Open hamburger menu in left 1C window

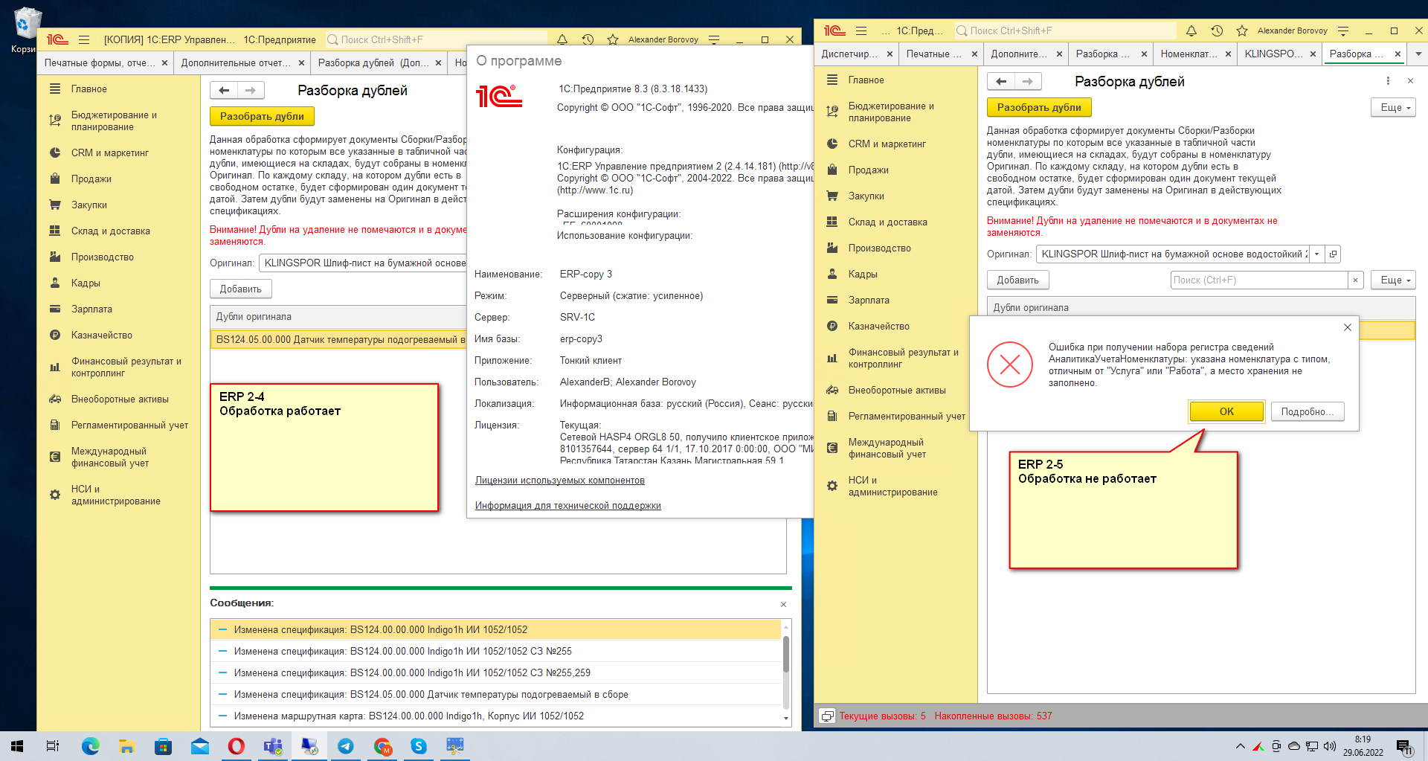84,39
